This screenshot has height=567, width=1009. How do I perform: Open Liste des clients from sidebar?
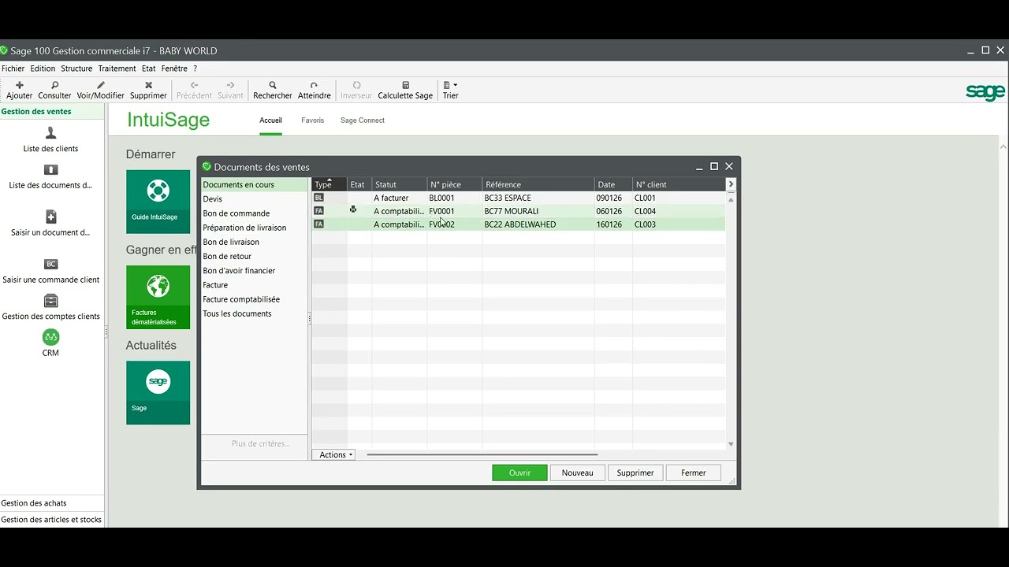(x=50, y=139)
